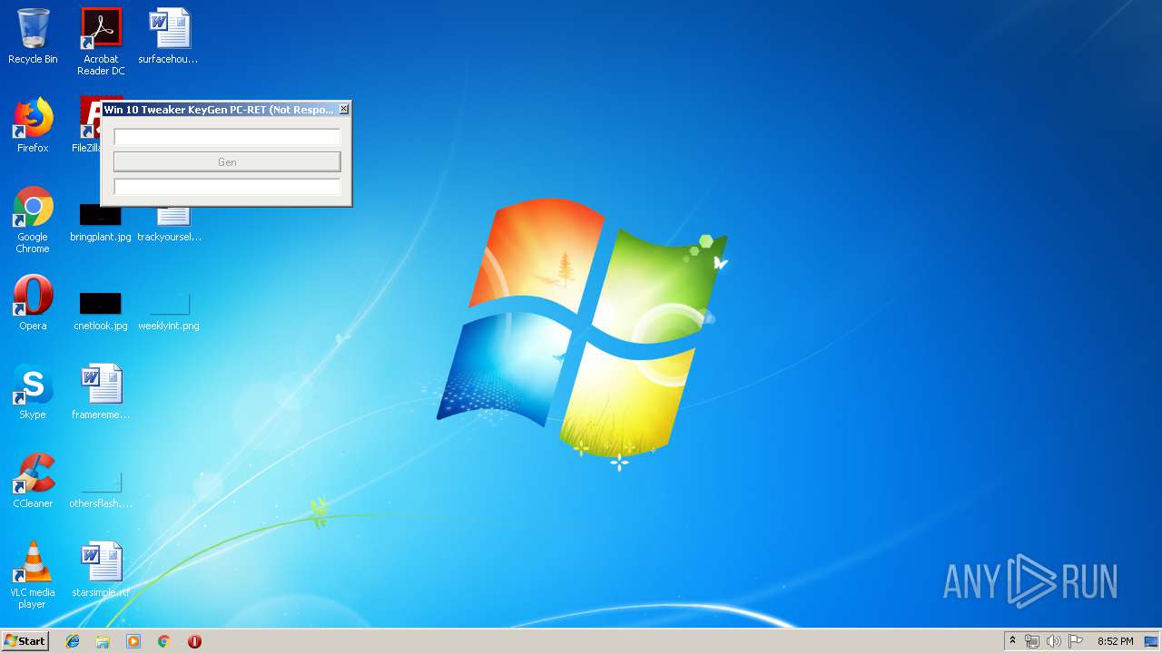Select the starsimple.rtf document
The height and width of the screenshot is (653, 1162).
coord(101,570)
